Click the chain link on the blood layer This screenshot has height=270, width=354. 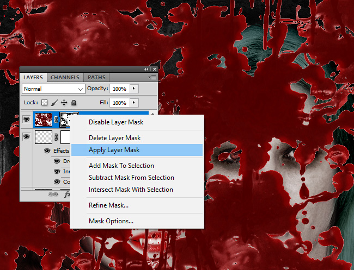tap(56, 120)
